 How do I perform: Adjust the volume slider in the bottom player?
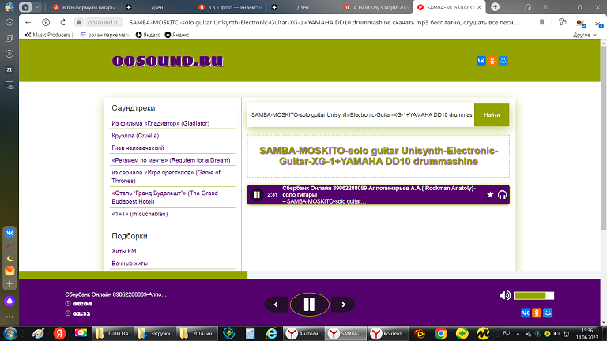[x=533, y=296]
